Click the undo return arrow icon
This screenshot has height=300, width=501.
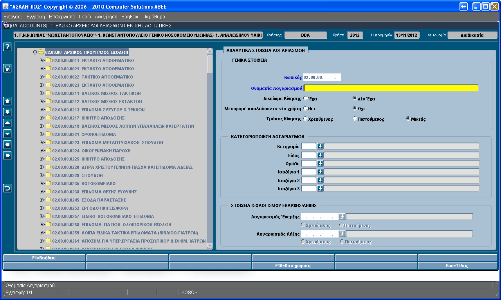(7, 188)
